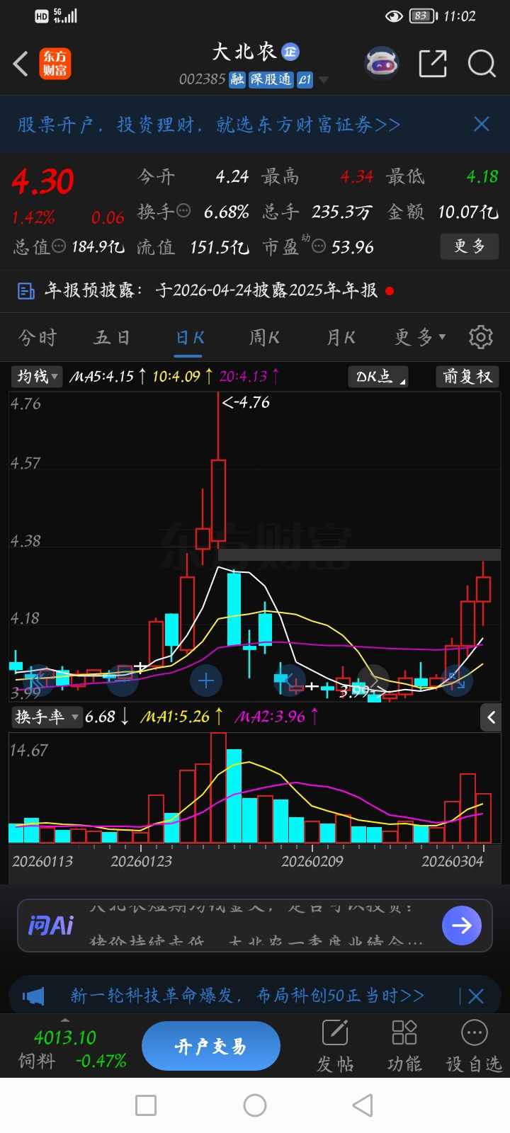The image size is (510, 1133).
Task: Tap Android home circle button
Action: pos(255,1105)
